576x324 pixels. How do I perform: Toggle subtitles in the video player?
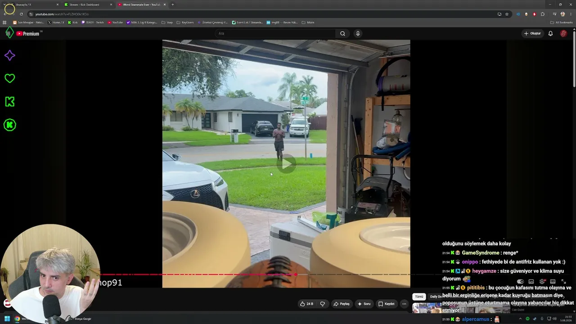coord(531,282)
